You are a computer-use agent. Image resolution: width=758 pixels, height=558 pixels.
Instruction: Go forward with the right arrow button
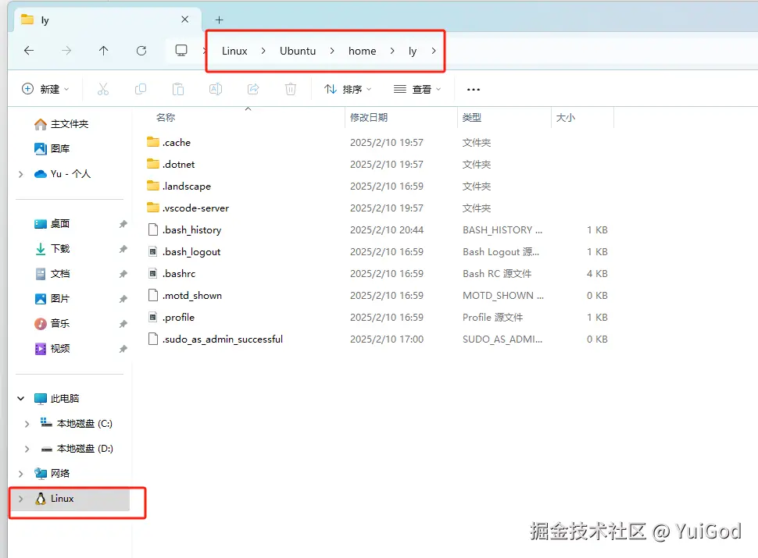[x=66, y=51]
